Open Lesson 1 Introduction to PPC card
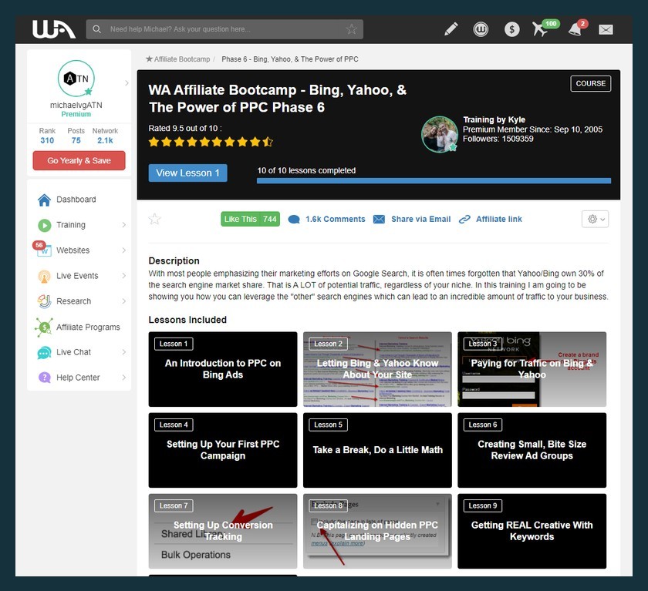Screen dimensions: 648x591 (x=223, y=369)
